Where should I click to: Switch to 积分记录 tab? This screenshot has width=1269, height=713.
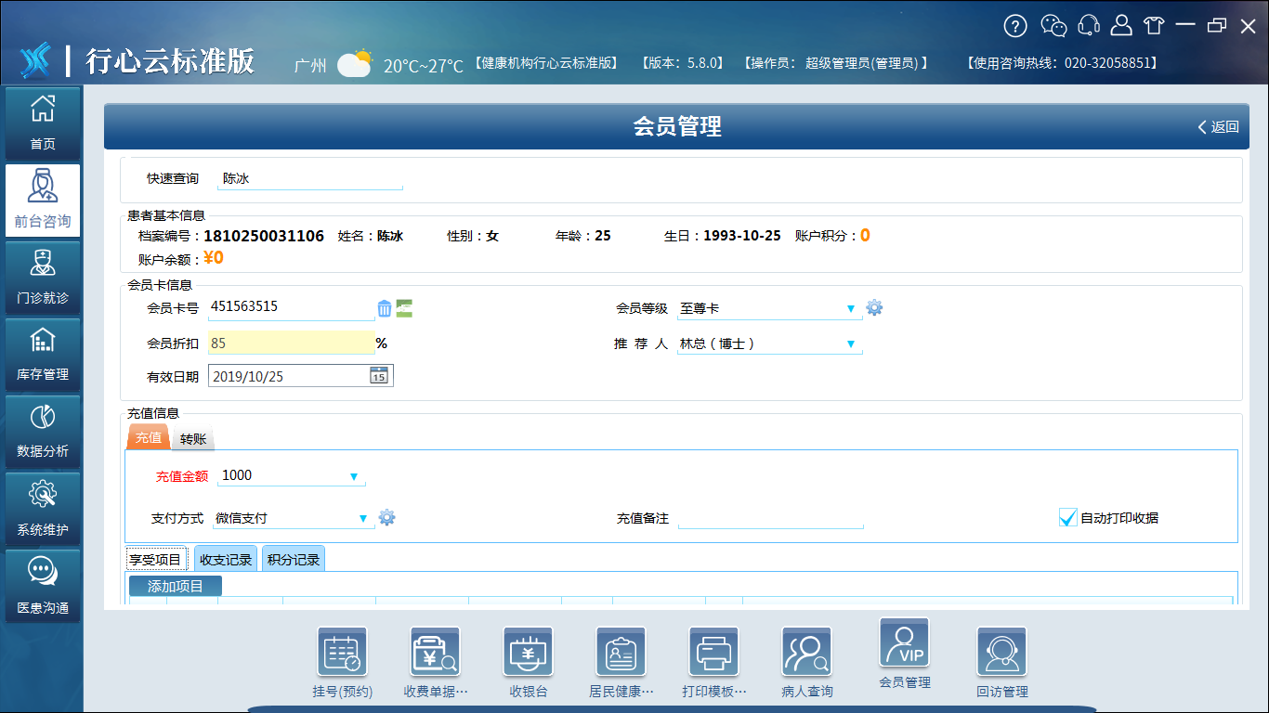(294, 560)
